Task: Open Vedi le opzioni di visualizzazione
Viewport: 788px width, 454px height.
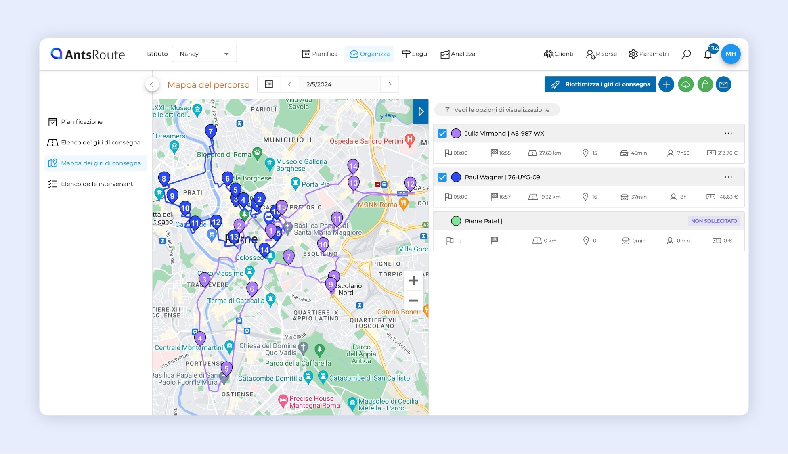Action: point(497,110)
